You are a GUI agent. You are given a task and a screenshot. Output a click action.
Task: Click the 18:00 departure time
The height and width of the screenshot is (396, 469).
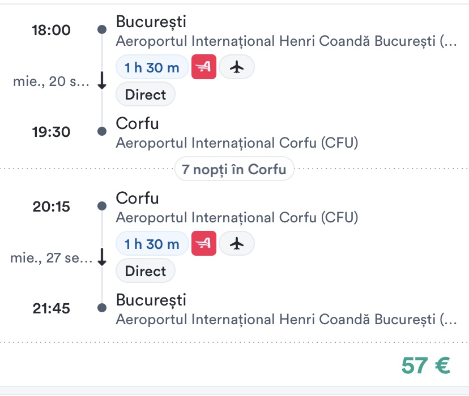point(51,30)
